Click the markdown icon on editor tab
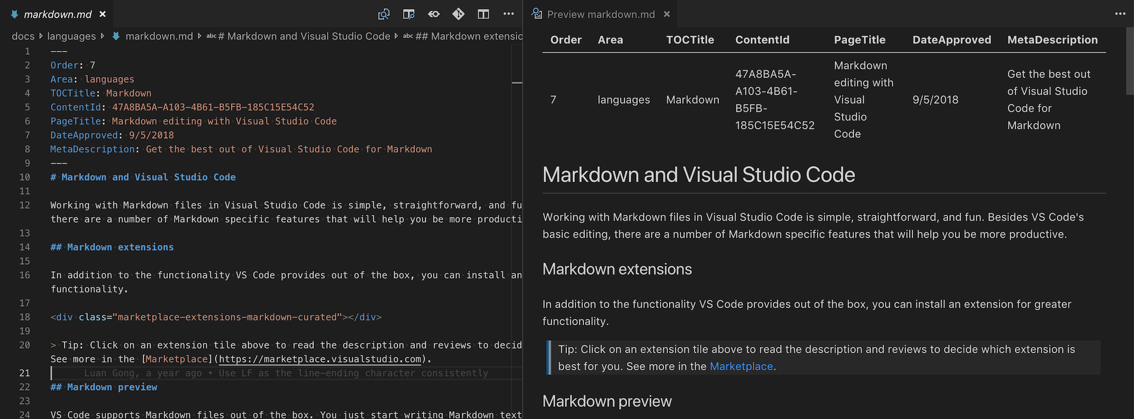The image size is (1134, 419). (15, 14)
